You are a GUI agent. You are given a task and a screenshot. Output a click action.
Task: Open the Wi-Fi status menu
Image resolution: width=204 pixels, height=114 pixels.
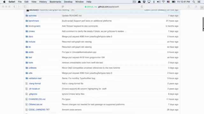(x=164, y=2)
